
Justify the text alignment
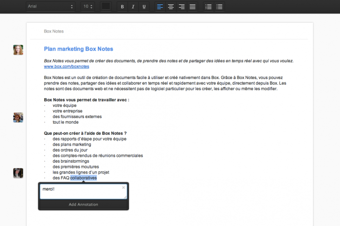click(192, 7)
